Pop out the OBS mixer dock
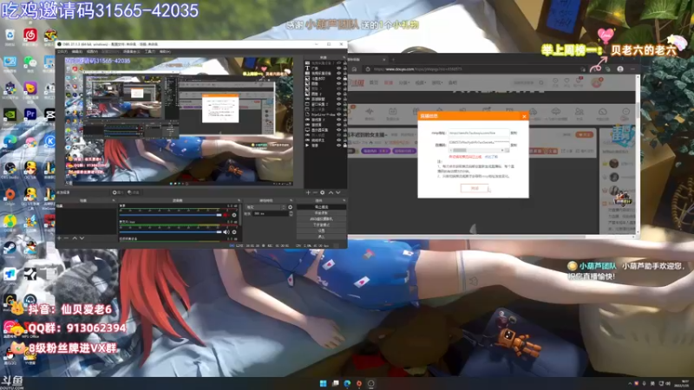 click(239, 200)
